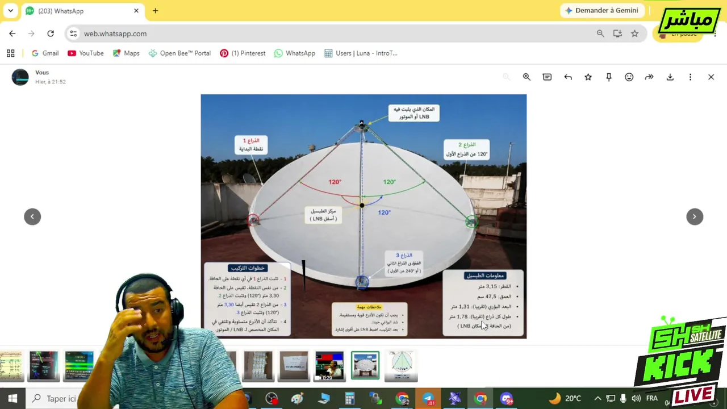
Task: Go back in the browser
Action: 12,34
